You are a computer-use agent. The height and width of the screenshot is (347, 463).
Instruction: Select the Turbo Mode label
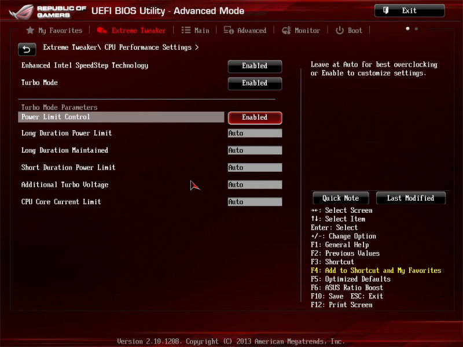coord(39,82)
